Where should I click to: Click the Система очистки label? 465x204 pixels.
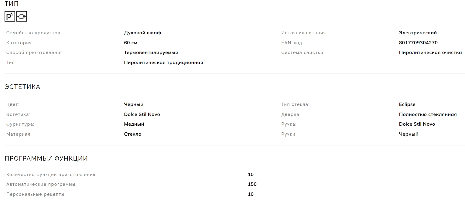(303, 53)
